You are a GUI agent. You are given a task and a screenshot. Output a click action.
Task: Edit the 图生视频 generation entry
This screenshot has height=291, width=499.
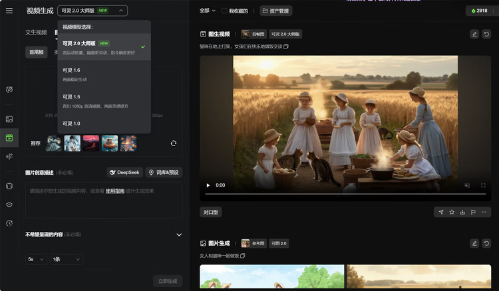474,34
